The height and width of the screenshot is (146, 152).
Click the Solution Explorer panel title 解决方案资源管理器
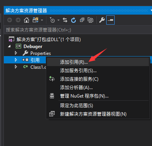[26, 10]
